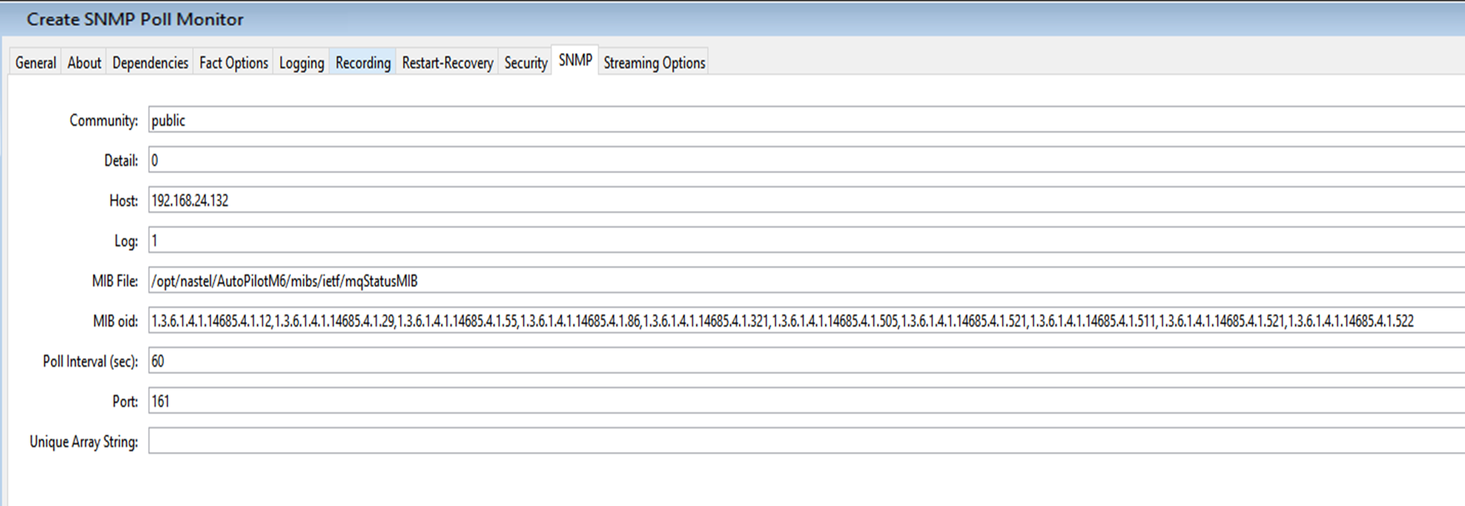Screen dimensions: 1465x506
Task: Click the Host field with 192.168.24.132
Action: 806,200
